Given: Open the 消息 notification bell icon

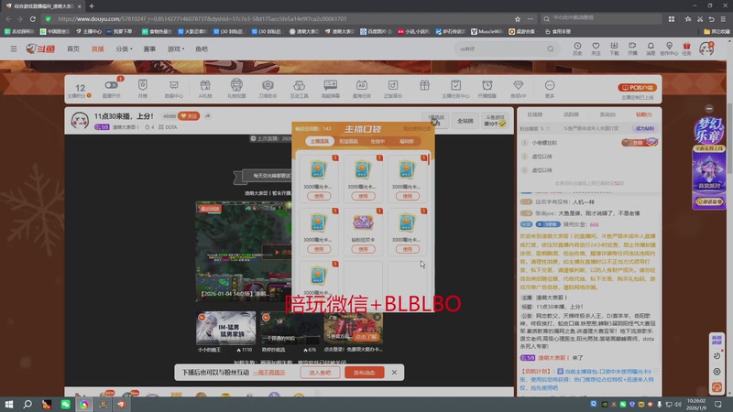Looking at the screenshot, I should [651, 49].
